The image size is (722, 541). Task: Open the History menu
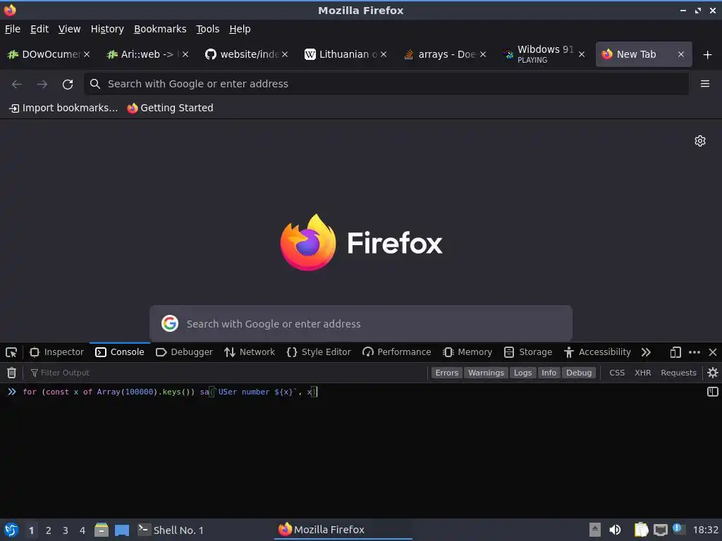click(107, 29)
